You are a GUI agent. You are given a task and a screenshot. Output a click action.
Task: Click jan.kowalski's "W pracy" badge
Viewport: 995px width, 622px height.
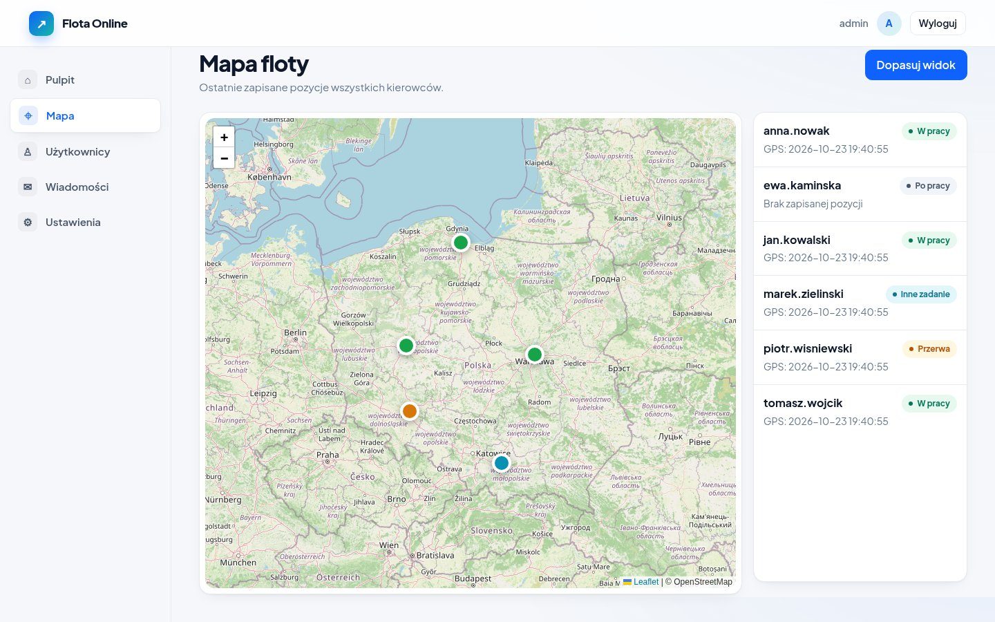pos(929,241)
